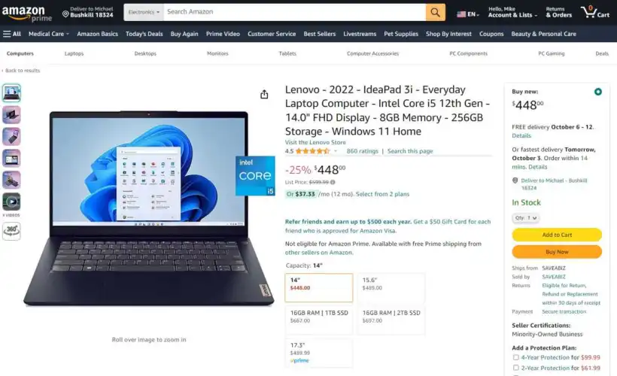Expand the Electronics search category dropdown

[144, 12]
